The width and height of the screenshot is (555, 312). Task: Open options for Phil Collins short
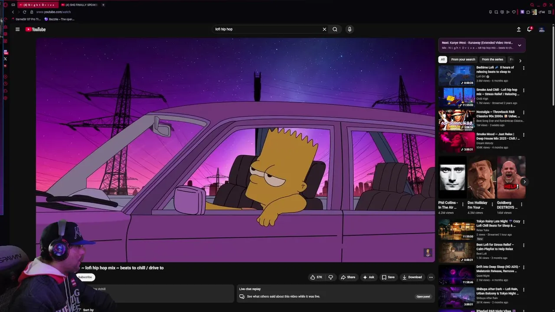[x=463, y=205]
